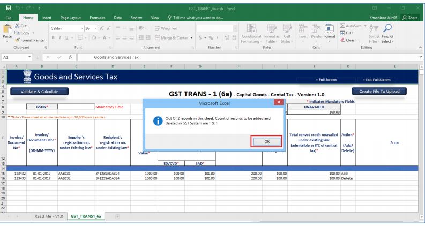Open Cell Styles gallery
This screenshot has height=226, width=425.
click(287, 33)
